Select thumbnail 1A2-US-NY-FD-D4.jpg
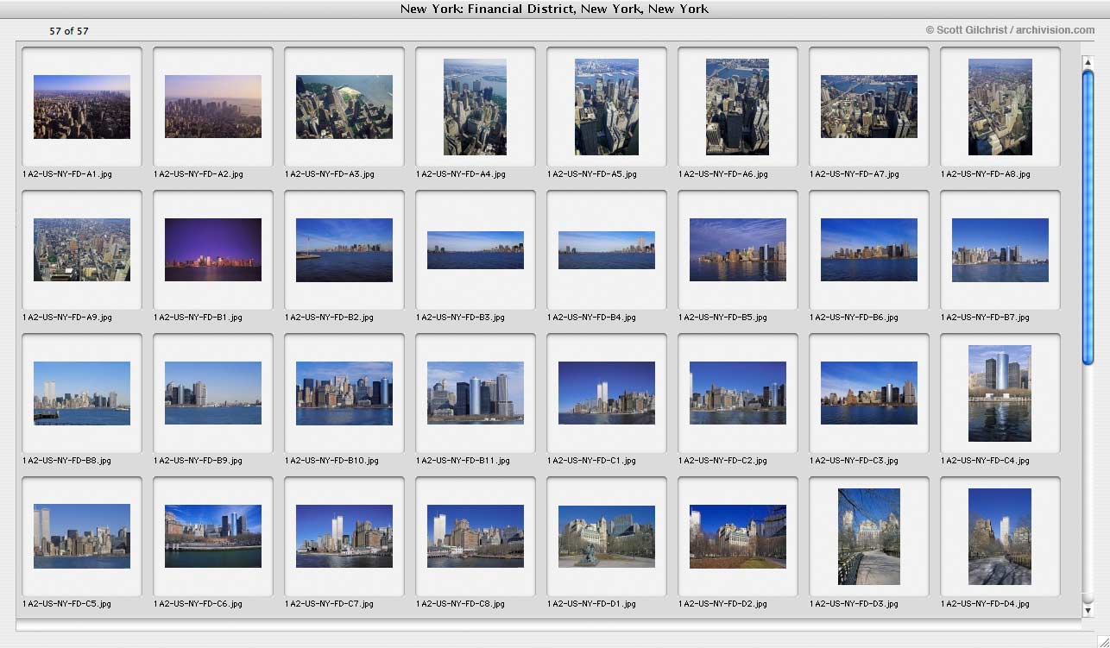This screenshot has width=1110, height=648. (x=1000, y=537)
